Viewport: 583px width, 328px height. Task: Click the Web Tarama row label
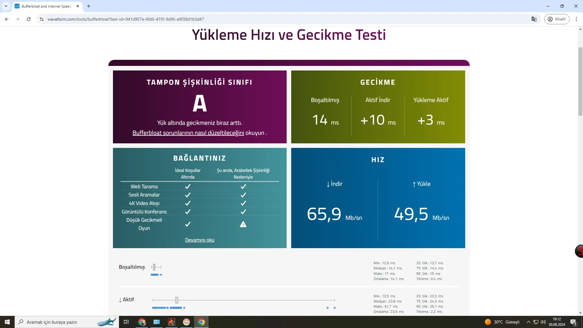coord(144,186)
